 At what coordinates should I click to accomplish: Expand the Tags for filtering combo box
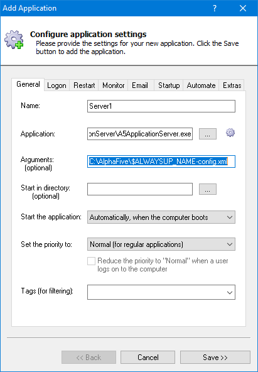pyautogui.click(x=161, y=292)
